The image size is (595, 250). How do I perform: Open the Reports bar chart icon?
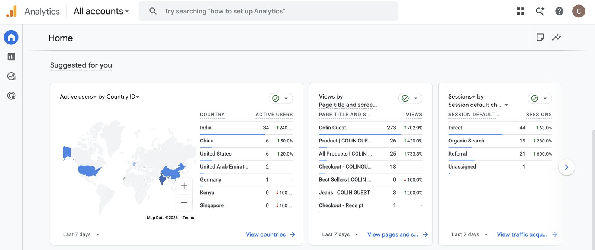(x=11, y=57)
